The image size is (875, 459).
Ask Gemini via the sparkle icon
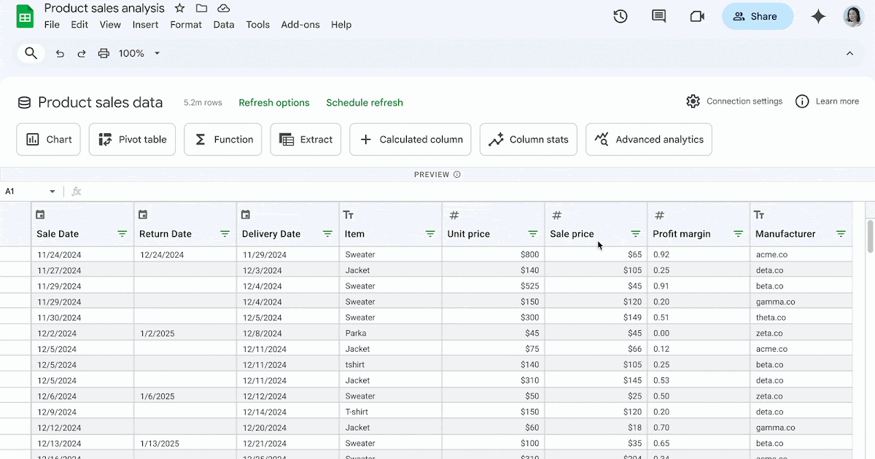point(818,15)
